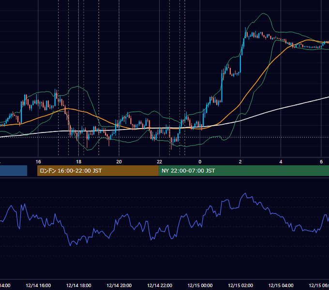Click the 12/15 02:00 date label
This screenshot has width=329, height=290.
pyautogui.click(x=240, y=286)
